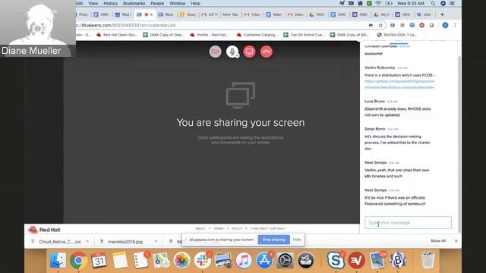Open Preview from the Dock

click(222, 260)
